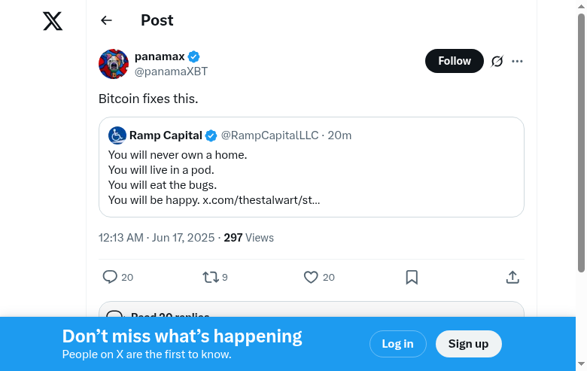Click the X logo icon
Viewport: 587px width, 371px height.
(53, 21)
